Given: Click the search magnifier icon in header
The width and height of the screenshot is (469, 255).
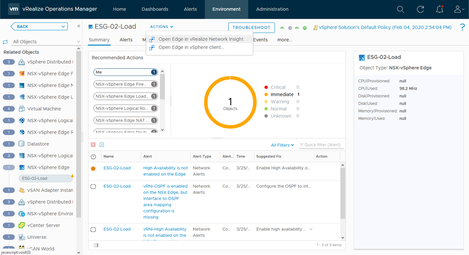Looking at the screenshot, I should pos(400,9).
